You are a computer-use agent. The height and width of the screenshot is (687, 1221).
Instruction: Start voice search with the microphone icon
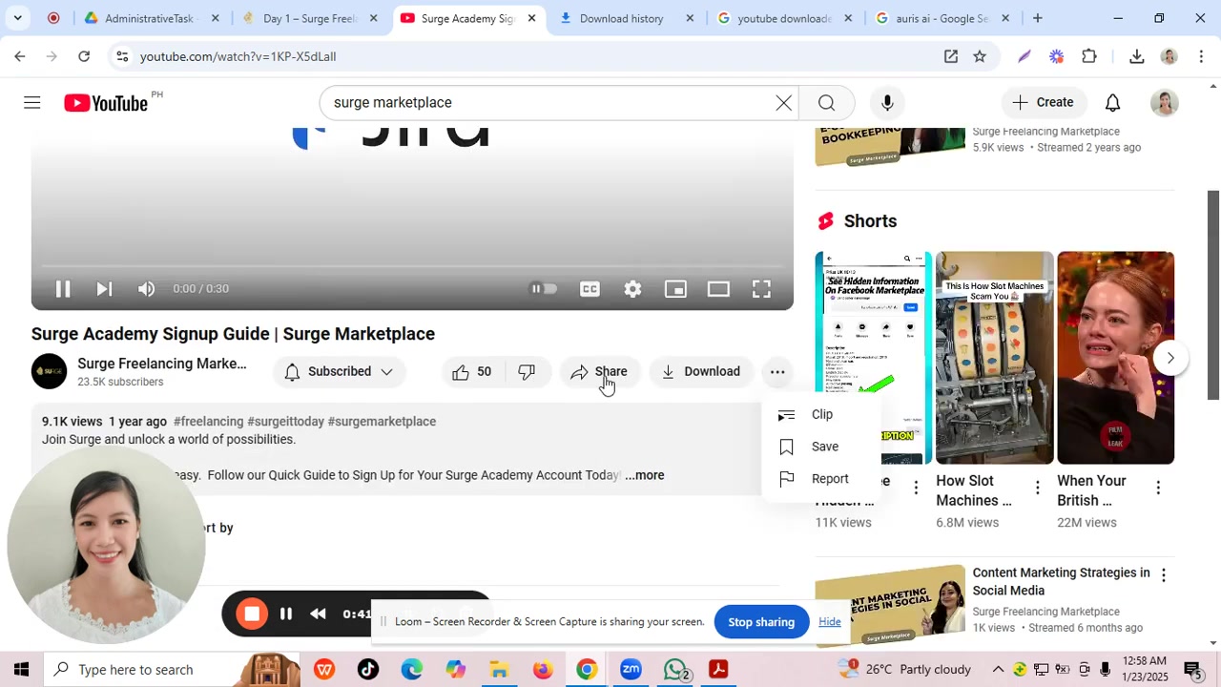click(x=887, y=103)
